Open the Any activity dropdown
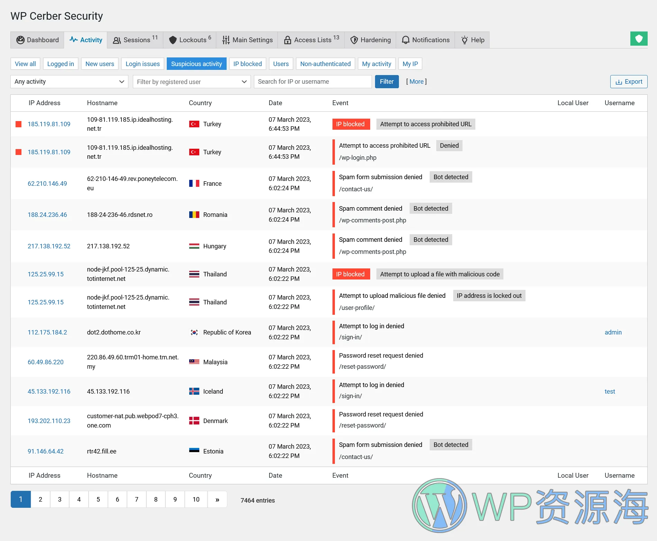Screen dimensions: 657x541 [69, 82]
